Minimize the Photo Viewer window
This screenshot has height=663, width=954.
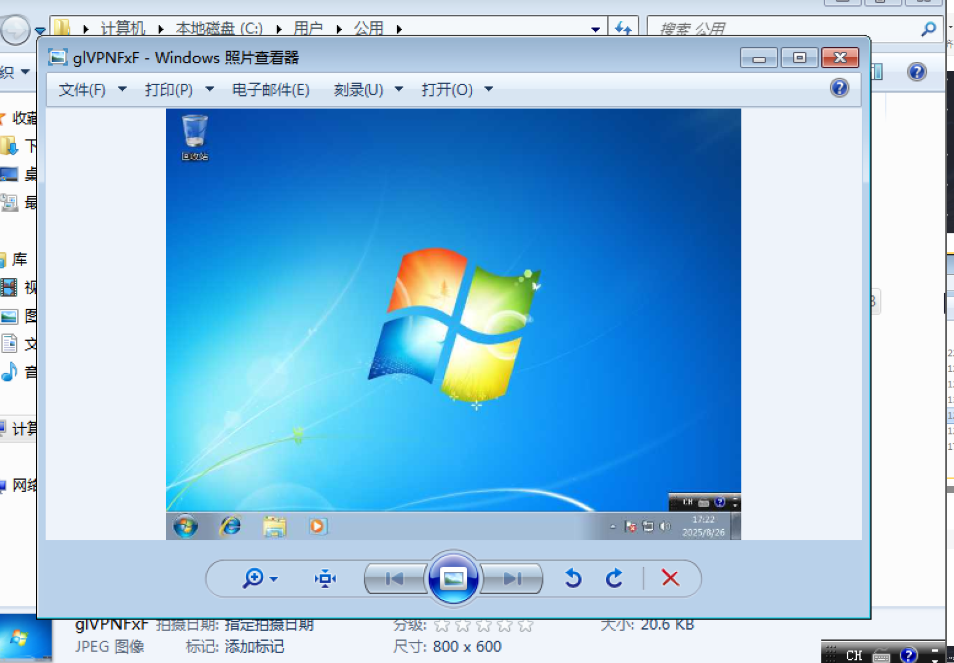point(759,58)
